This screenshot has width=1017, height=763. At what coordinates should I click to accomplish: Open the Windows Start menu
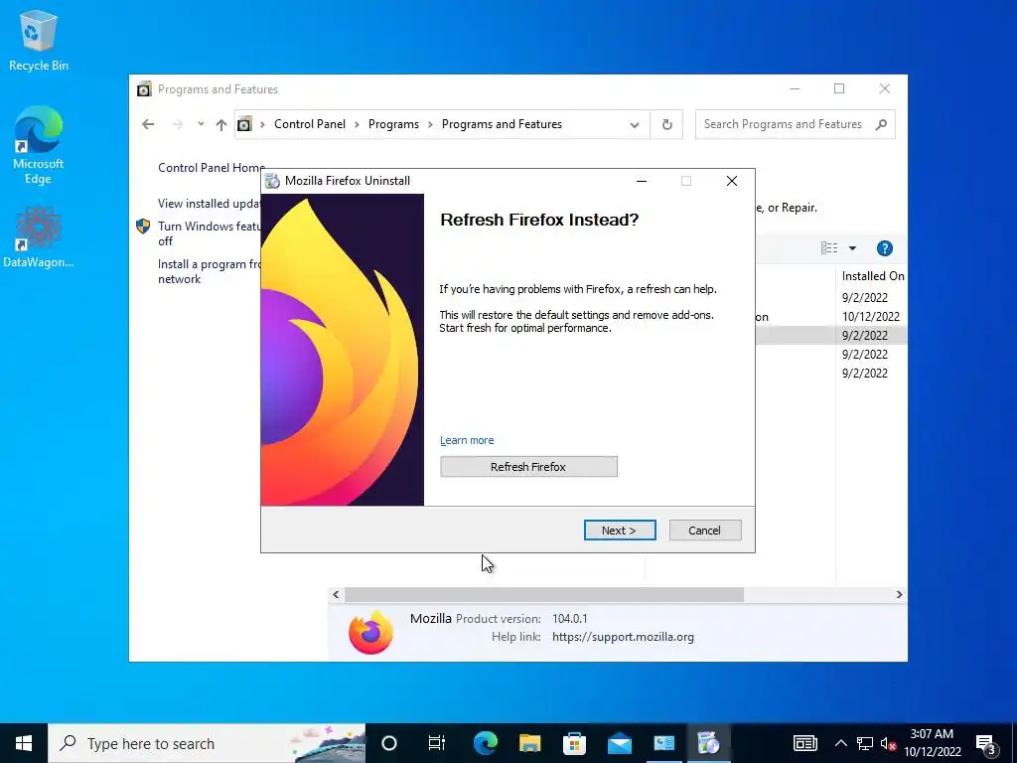tap(24, 743)
